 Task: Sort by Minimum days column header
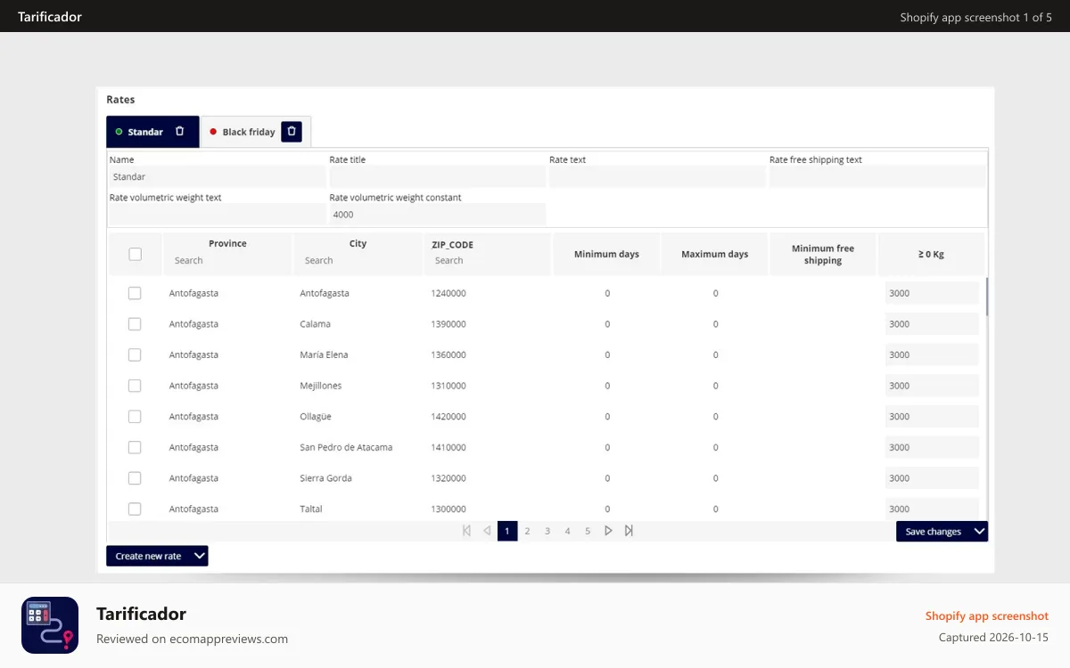[x=606, y=254]
